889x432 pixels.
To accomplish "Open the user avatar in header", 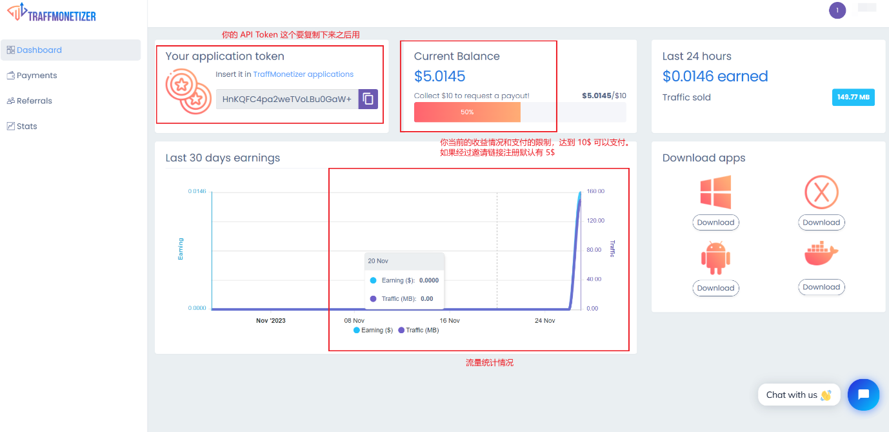I will click(837, 10).
